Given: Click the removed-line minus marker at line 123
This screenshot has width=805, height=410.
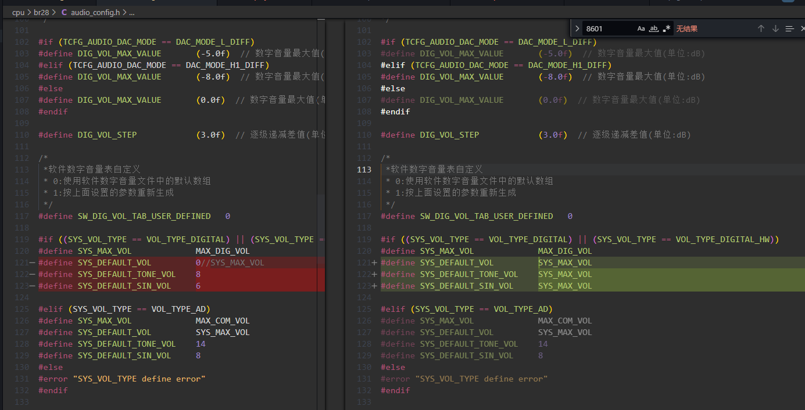Looking at the screenshot, I should coord(33,286).
